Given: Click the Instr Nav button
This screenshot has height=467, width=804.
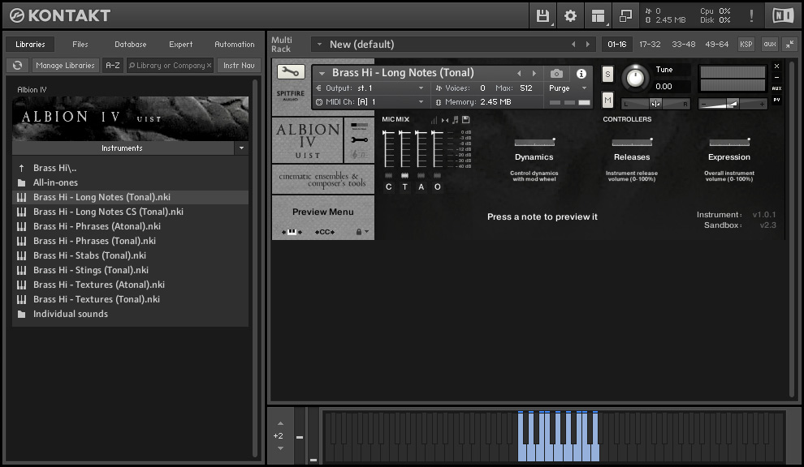Looking at the screenshot, I should pyautogui.click(x=238, y=66).
